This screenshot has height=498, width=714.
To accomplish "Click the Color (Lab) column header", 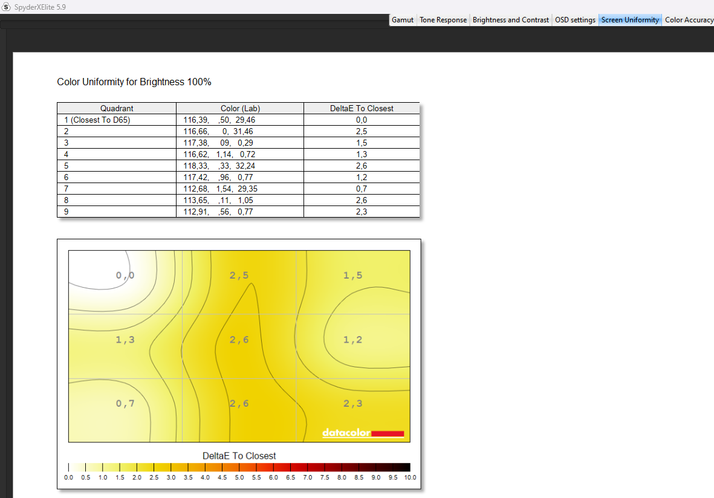I will coord(240,108).
